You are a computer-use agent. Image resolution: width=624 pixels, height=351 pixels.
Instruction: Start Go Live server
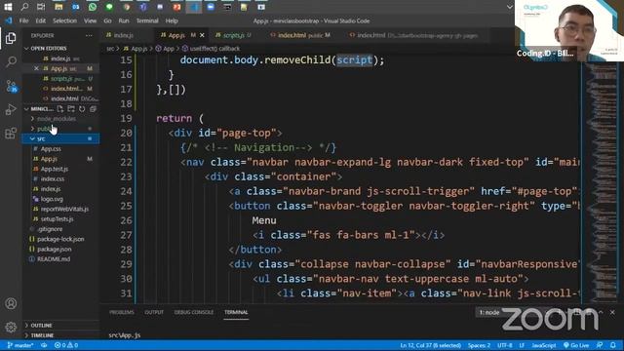[x=576, y=345]
